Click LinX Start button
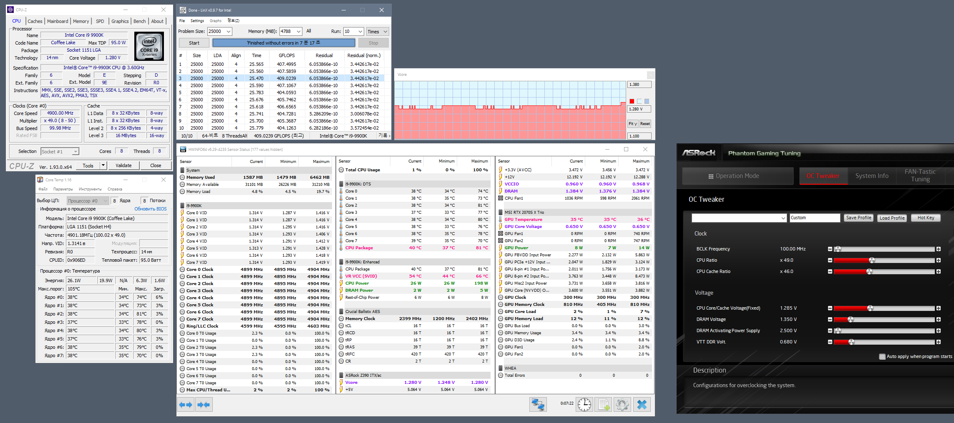This screenshot has height=423, width=954. point(194,43)
